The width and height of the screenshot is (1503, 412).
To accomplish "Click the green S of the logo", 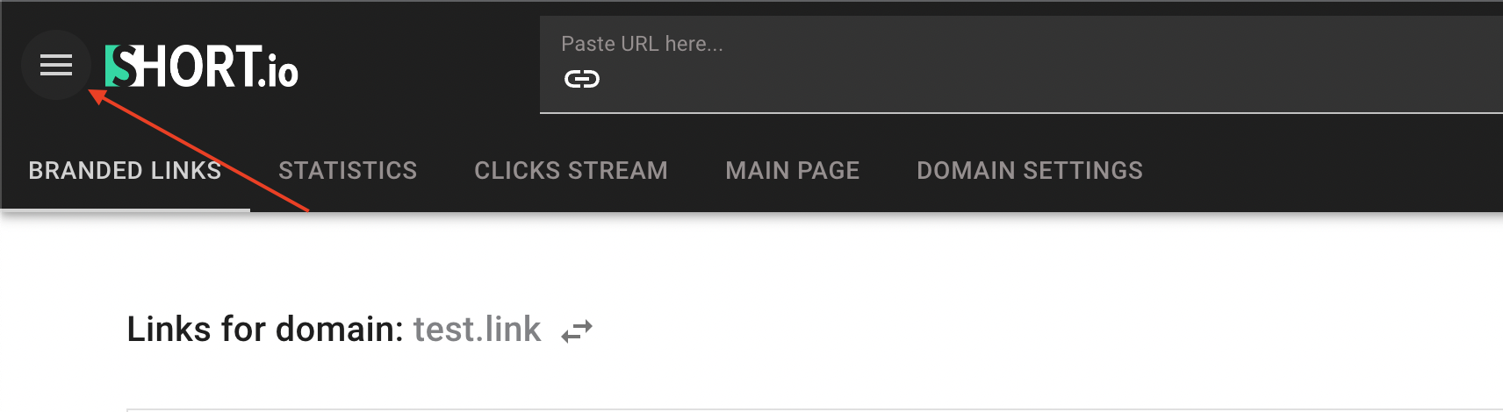I will tap(119, 67).
